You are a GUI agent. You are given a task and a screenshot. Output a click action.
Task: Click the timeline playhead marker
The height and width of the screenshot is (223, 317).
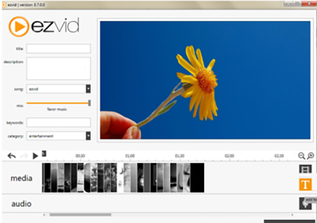click(44, 154)
